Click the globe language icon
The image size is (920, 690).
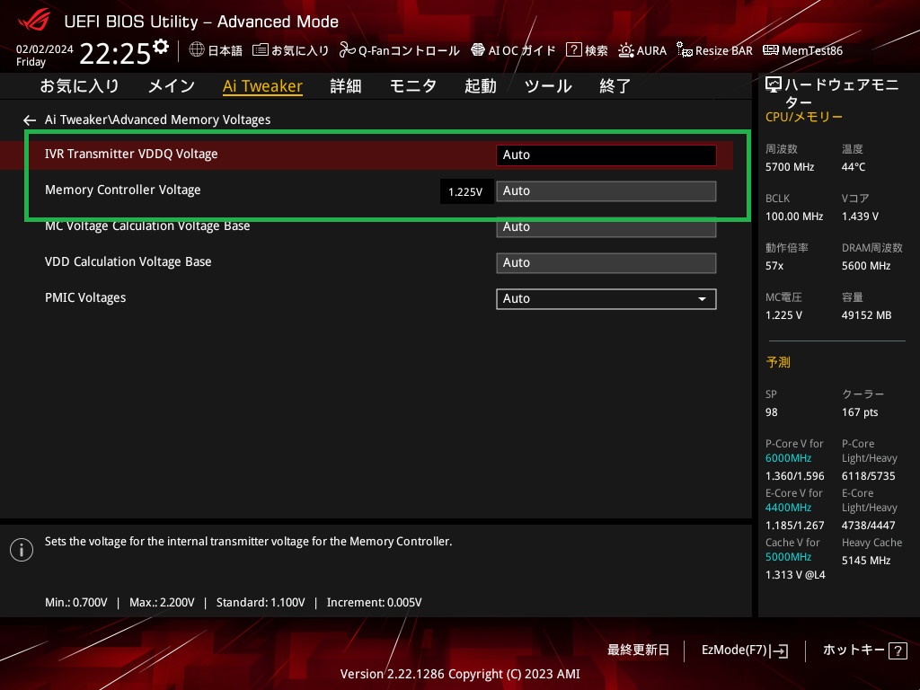[197, 50]
